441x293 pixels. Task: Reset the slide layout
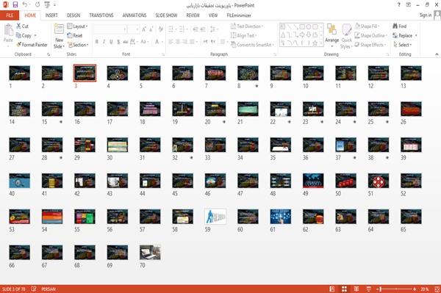75,35
